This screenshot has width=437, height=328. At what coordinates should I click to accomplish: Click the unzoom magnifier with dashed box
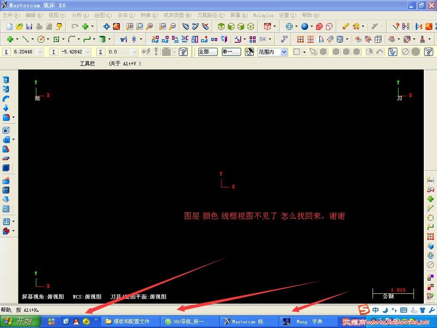[163, 26]
